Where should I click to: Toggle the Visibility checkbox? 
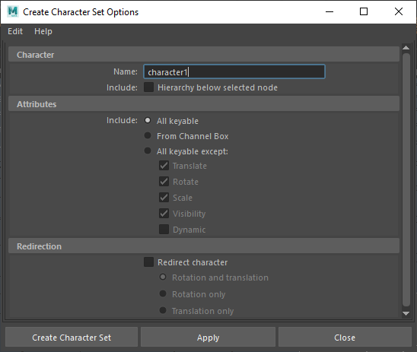(164, 214)
